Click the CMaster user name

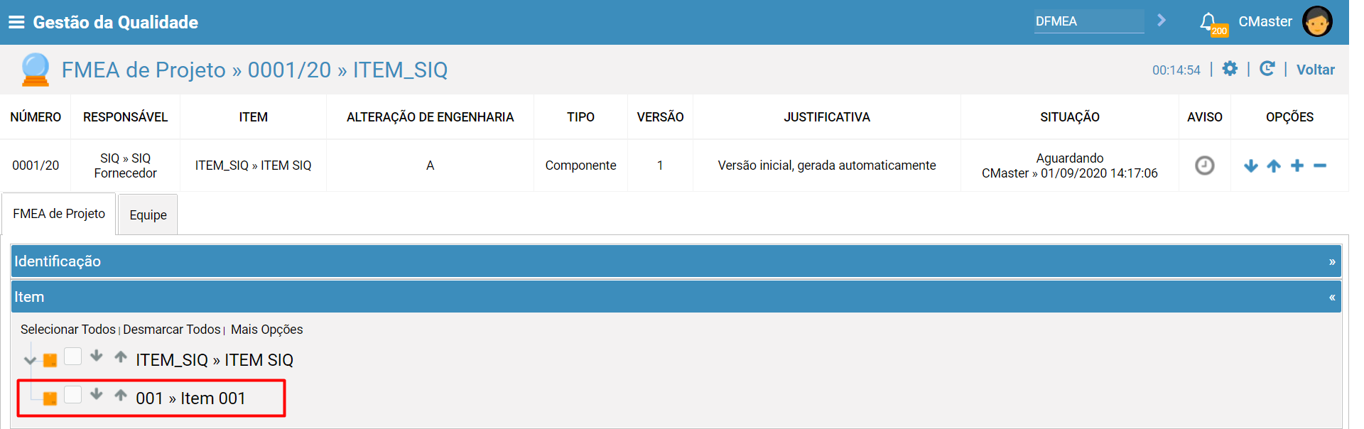coord(1265,22)
